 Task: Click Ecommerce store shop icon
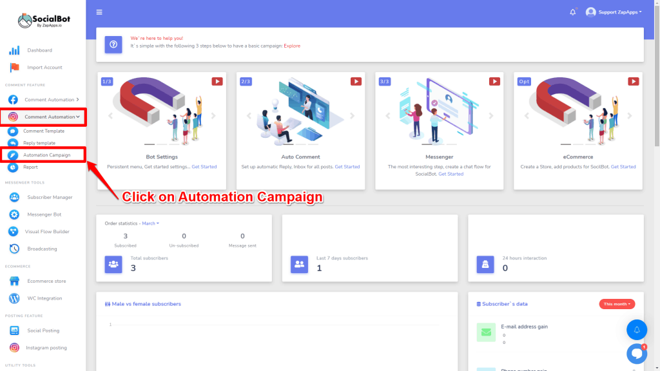click(x=14, y=281)
